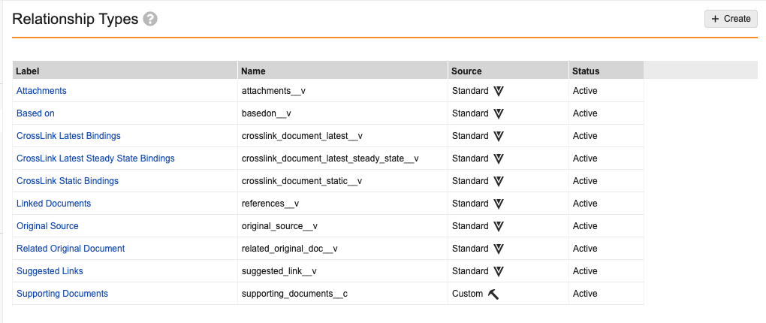The height and width of the screenshot is (323, 766).
Task: Click the Veeva icon beside Linked Documents source
Action: click(x=499, y=204)
